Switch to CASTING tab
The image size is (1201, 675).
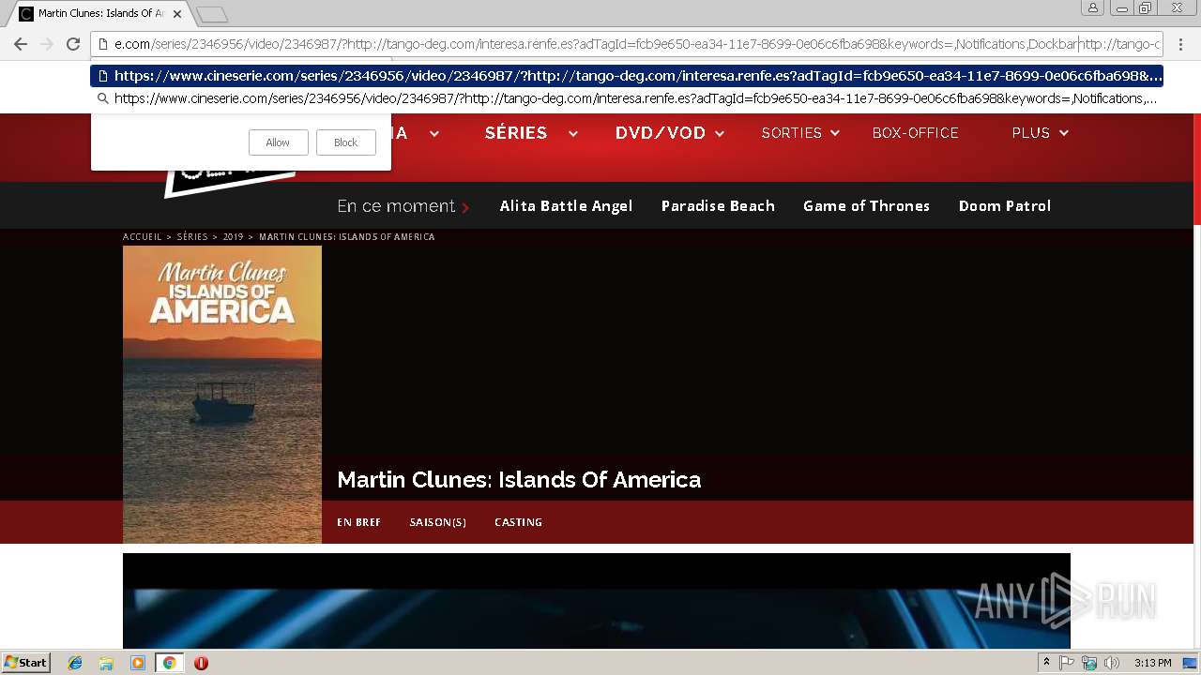click(x=518, y=522)
